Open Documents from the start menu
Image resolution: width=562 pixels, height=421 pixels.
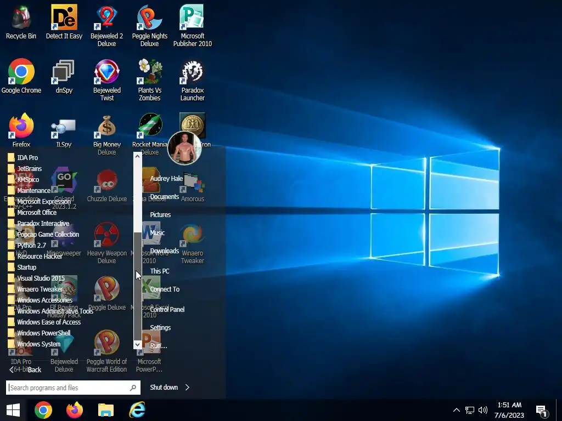(165, 197)
